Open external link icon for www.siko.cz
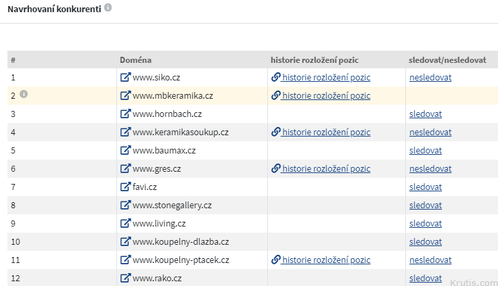The height and width of the screenshot is (286, 498). tap(124, 77)
